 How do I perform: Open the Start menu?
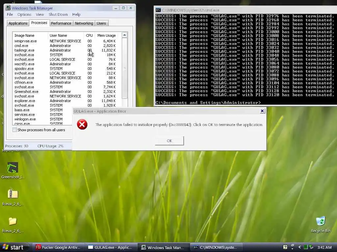click(x=14, y=247)
